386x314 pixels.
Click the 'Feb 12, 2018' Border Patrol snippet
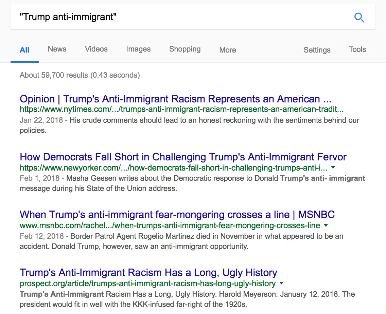click(181, 241)
